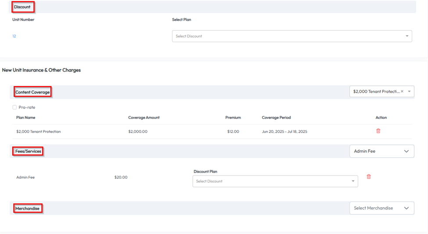Click the Discount section header
The height and width of the screenshot is (234, 428).
(x=23, y=7)
